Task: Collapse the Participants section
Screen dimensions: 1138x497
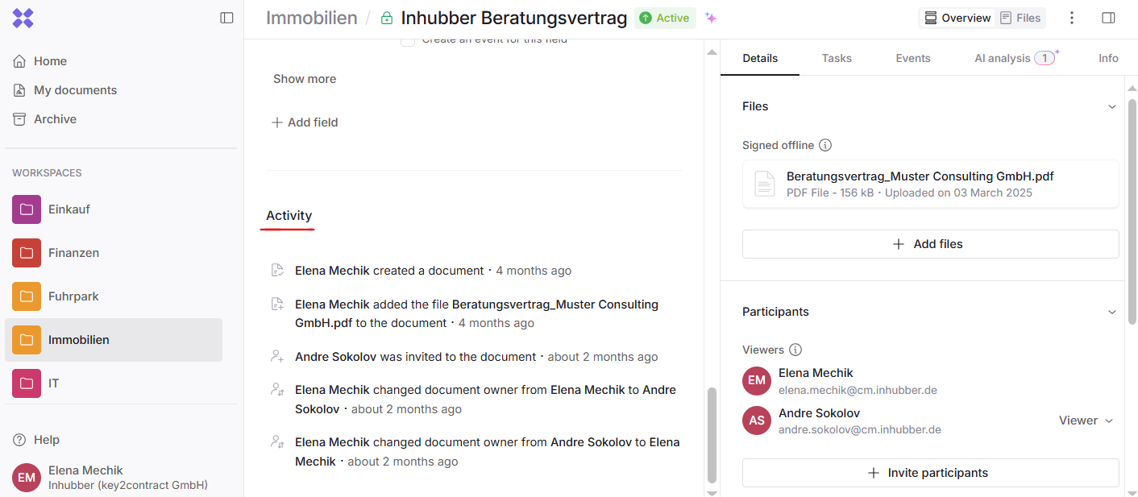Action: point(1112,313)
